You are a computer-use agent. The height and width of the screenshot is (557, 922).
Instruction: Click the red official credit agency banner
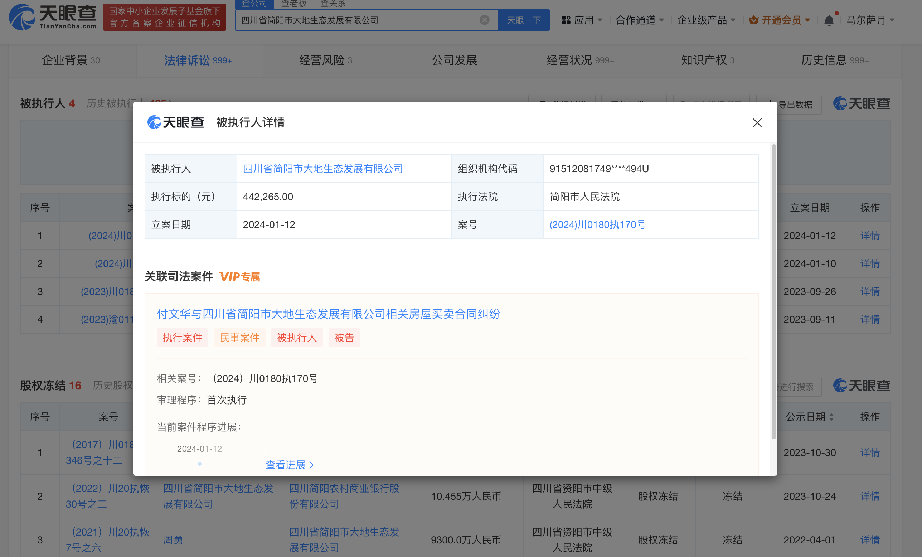[x=165, y=17]
